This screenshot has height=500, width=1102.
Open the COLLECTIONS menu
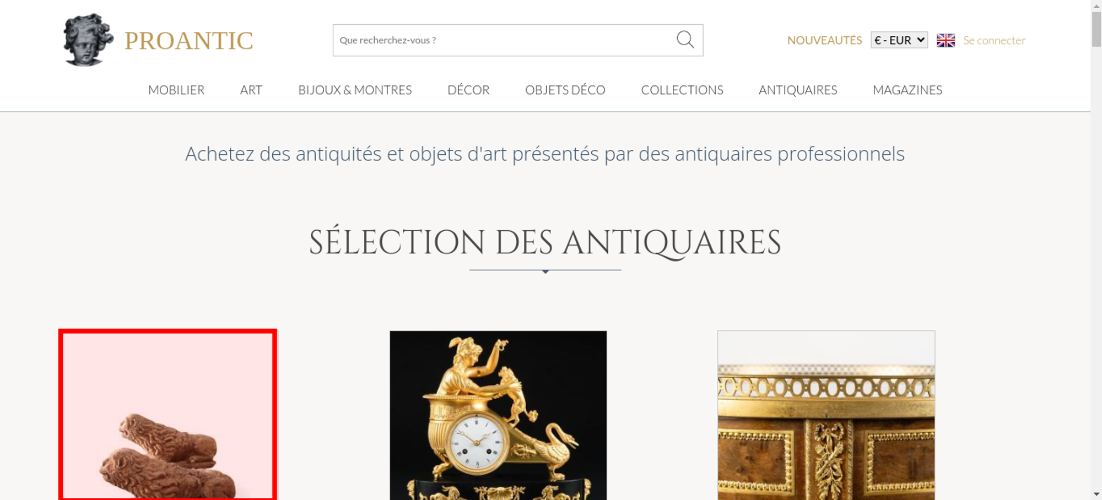tap(682, 90)
